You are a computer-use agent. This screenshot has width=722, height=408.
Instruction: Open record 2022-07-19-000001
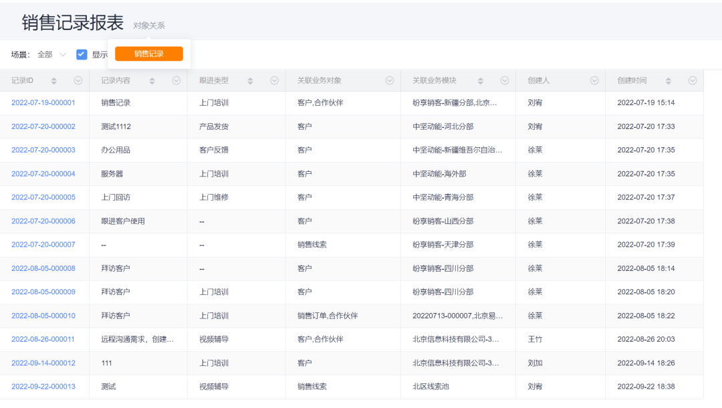click(43, 103)
